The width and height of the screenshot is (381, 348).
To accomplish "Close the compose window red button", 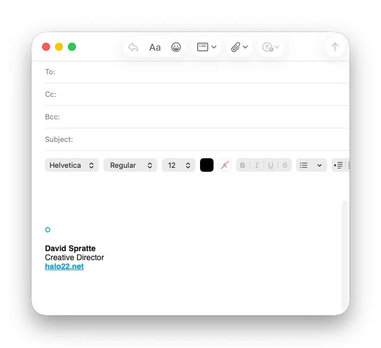I will pyautogui.click(x=46, y=47).
